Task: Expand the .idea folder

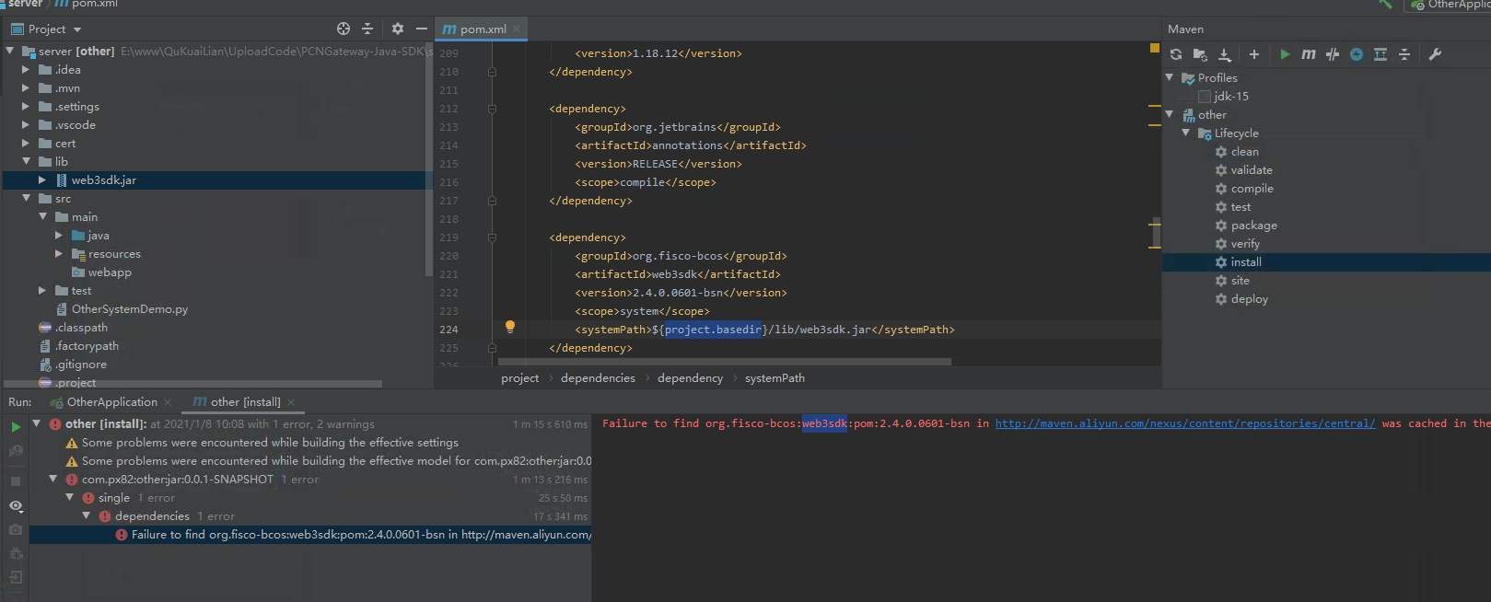Action: (26, 69)
